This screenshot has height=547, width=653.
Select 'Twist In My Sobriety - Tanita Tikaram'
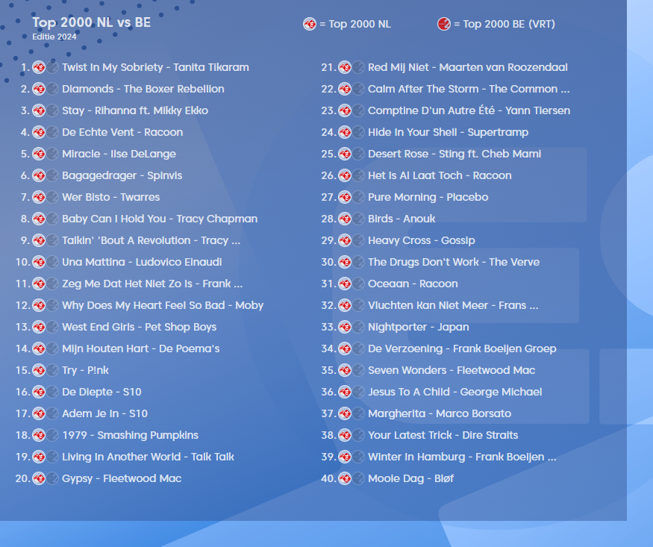155,67
